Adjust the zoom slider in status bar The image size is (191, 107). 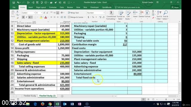[166, 99]
